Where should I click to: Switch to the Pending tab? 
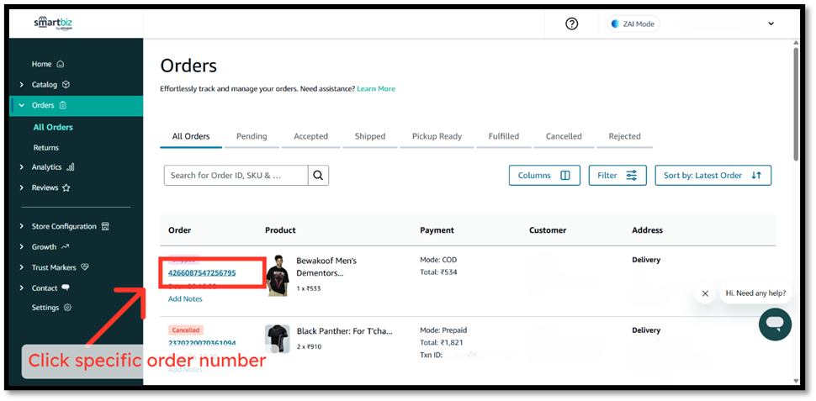tap(252, 136)
